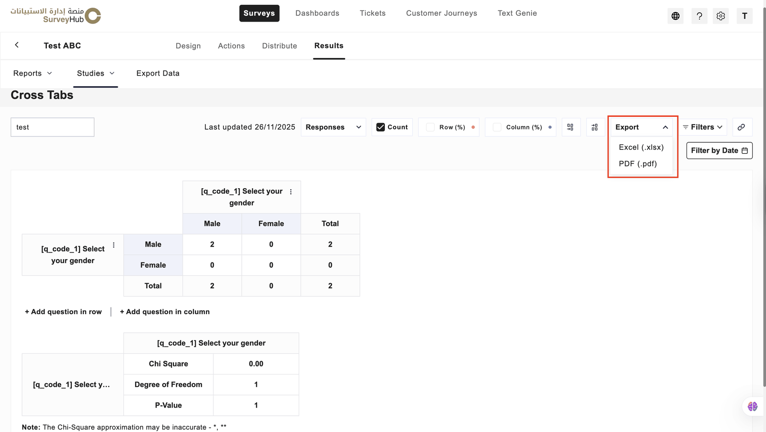
Task: Click the cross tab name field 'test'
Action: (53, 127)
